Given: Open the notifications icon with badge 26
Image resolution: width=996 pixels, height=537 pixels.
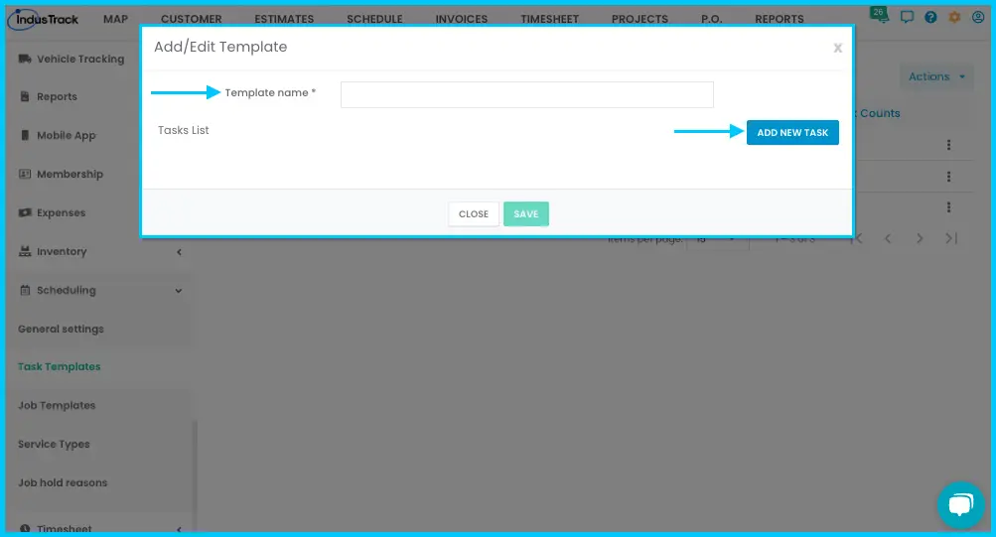Looking at the screenshot, I should [x=879, y=15].
